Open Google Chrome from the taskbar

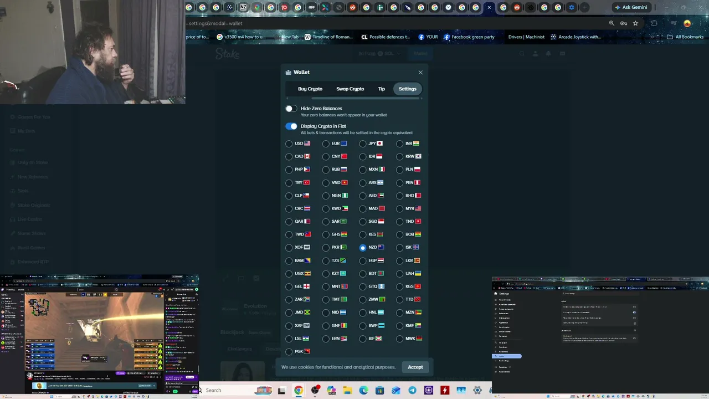(299, 391)
